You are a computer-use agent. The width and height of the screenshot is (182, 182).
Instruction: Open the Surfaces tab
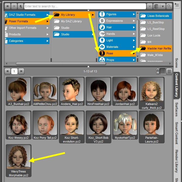pyautogui.click(x=177, y=109)
